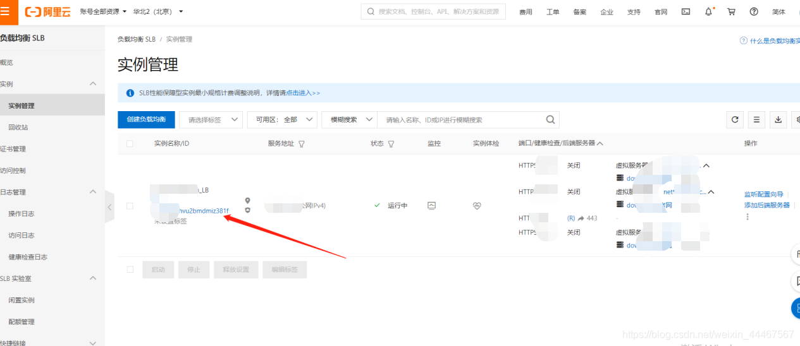Open the 模糊搜索 search type dropdown

(x=349, y=119)
